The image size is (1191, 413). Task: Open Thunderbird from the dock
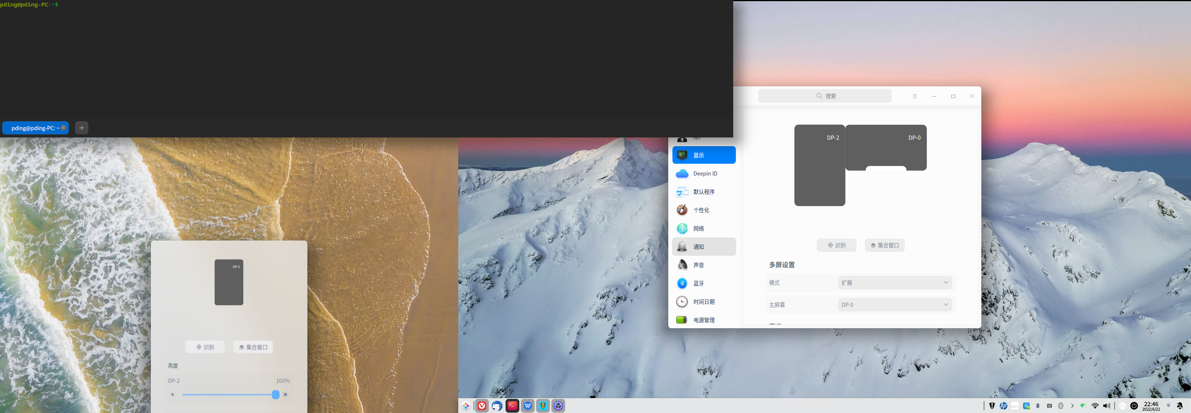497,406
